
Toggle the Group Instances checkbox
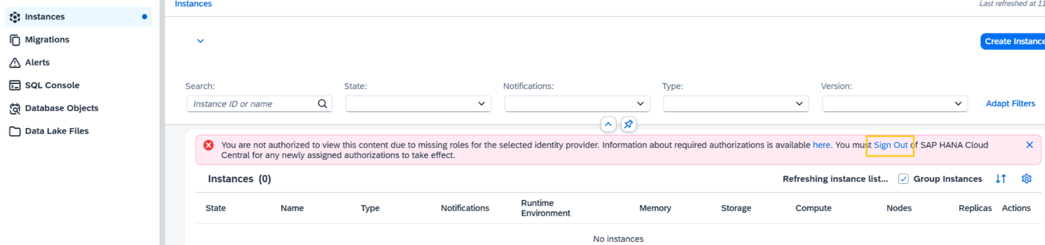click(903, 179)
